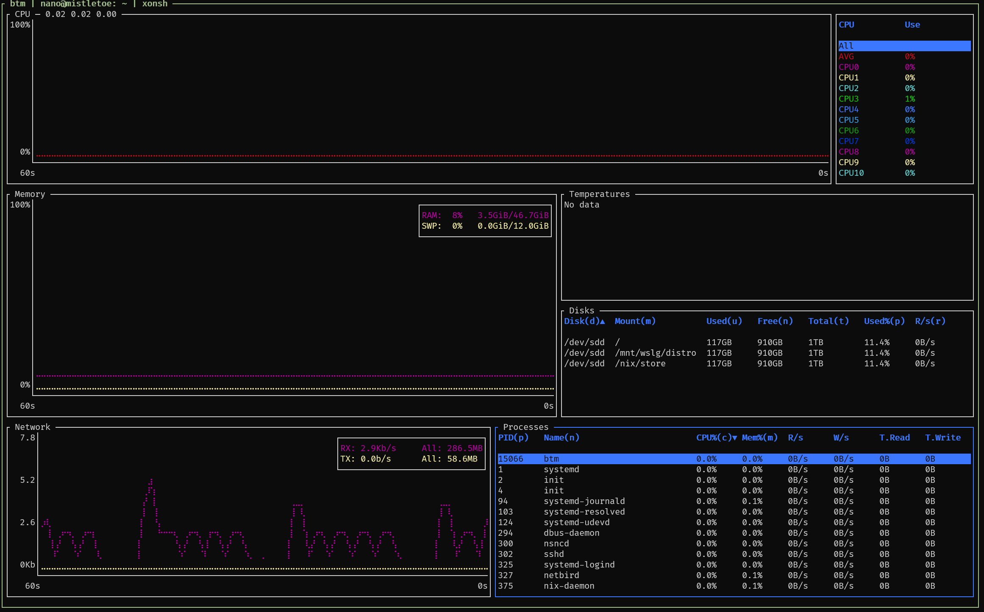Click the Name(n) column header
Viewport: 984px width, 612px height.
561,438
